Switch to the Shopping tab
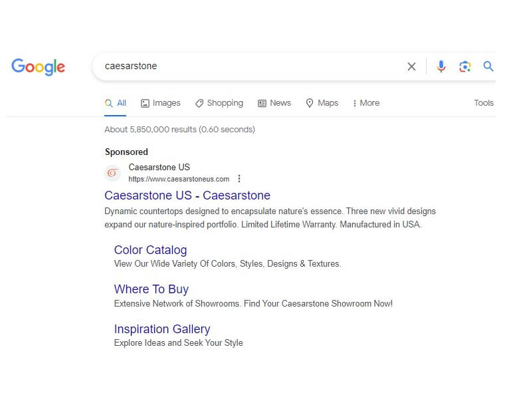 click(219, 103)
